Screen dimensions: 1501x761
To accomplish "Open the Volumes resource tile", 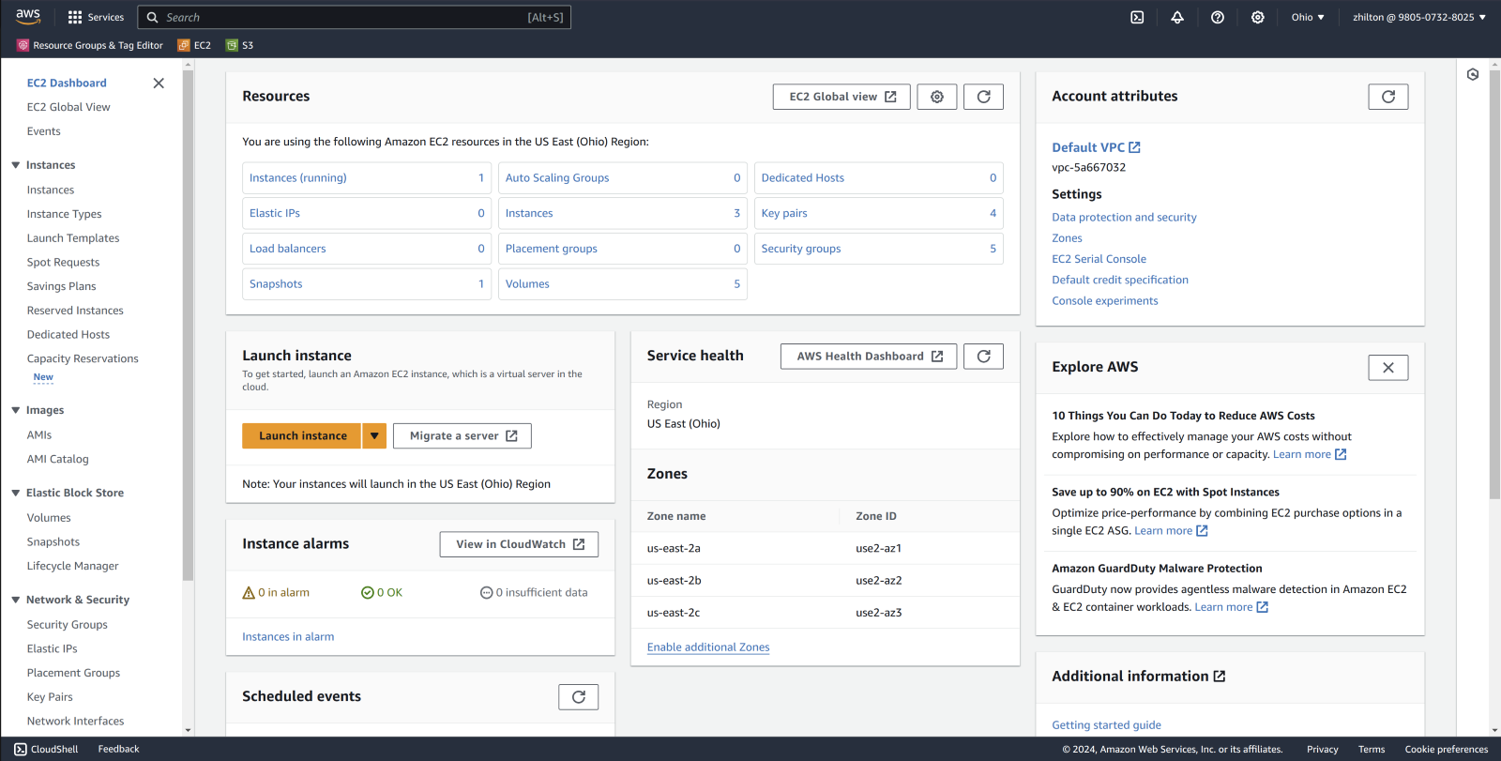I will [x=622, y=284].
